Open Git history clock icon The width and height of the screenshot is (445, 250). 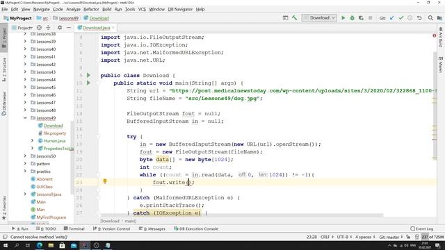(x=410, y=18)
